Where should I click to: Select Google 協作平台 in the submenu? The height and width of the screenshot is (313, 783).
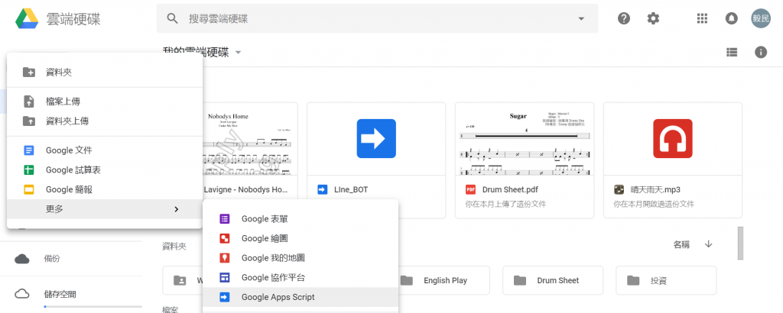coord(301,278)
